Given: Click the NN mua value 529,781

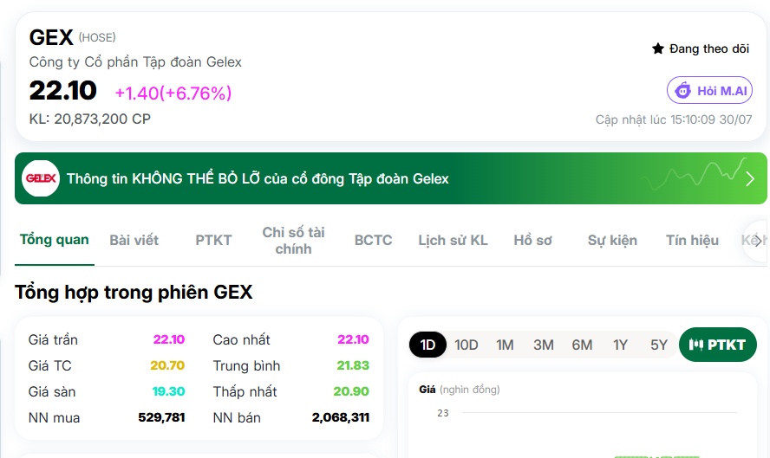Looking at the screenshot, I should pos(161,417).
